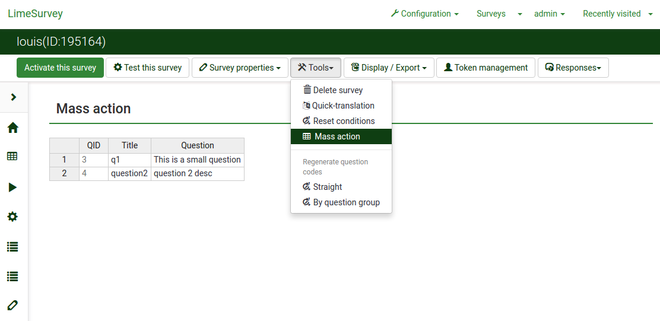Viewport: 660px width, 321px height.
Task: Click the Test this survey button
Action: coord(147,68)
